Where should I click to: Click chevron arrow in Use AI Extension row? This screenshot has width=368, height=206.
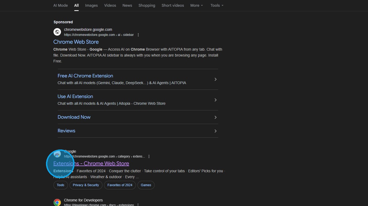[x=216, y=100]
